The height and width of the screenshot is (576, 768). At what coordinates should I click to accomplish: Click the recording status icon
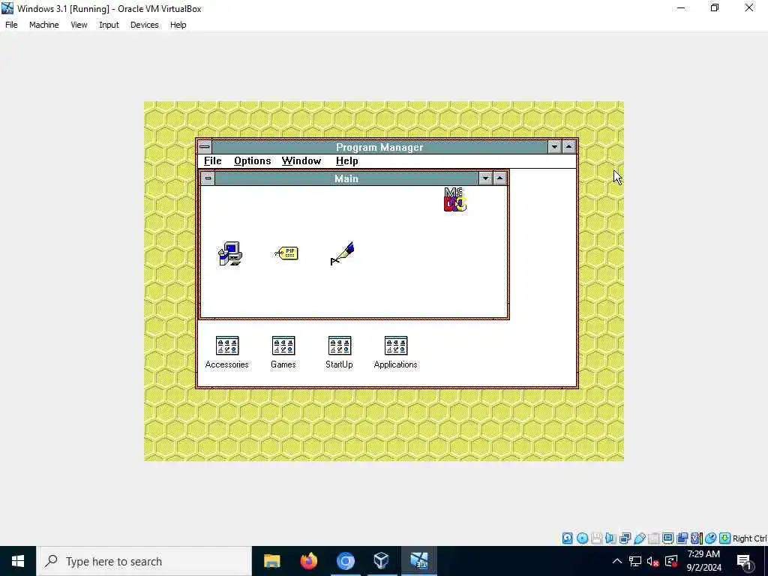pos(682,538)
